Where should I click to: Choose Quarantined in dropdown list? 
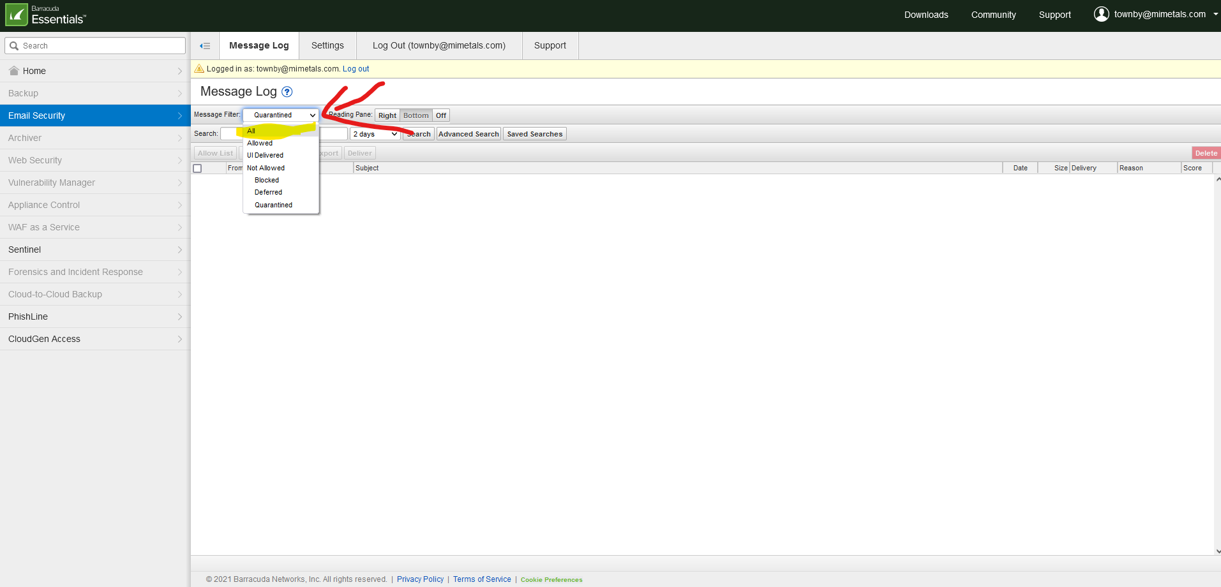point(281,205)
